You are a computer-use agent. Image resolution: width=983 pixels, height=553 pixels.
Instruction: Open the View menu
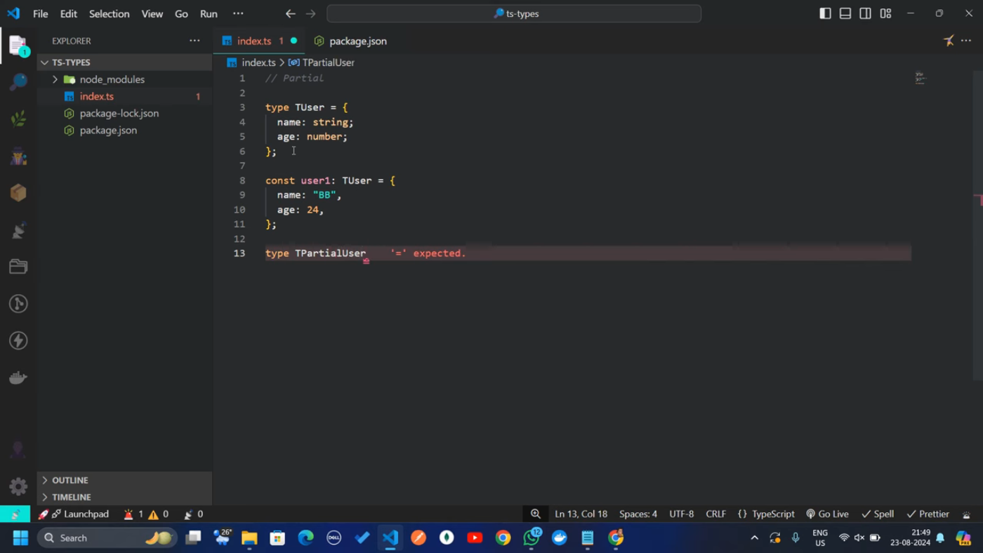152,13
